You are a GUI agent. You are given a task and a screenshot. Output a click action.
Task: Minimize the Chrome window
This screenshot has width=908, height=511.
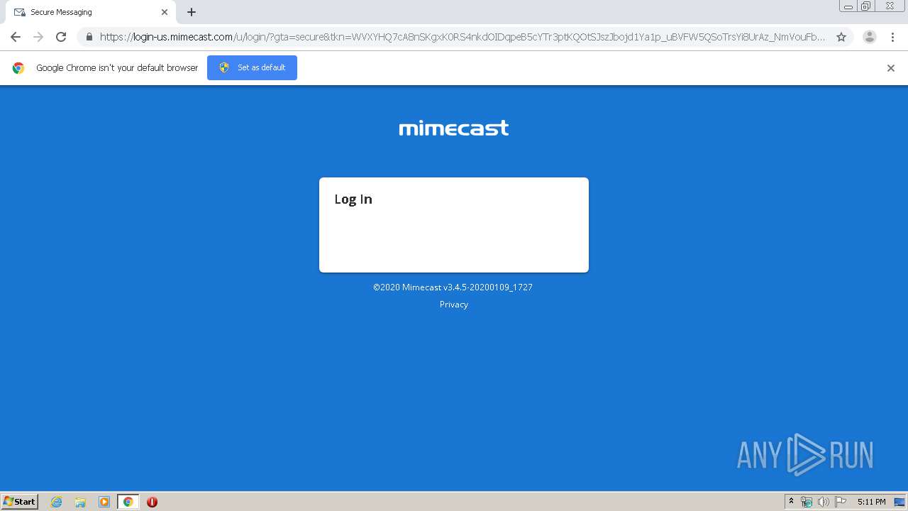pyautogui.click(x=848, y=6)
